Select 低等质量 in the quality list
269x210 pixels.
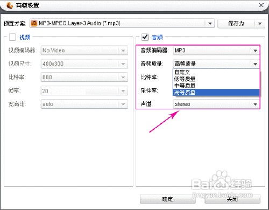(x=216, y=79)
